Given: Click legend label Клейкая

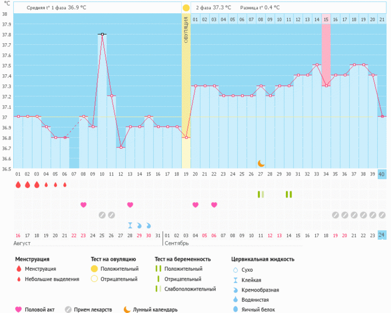Looking at the screenshot, I should tap(251, 280).
